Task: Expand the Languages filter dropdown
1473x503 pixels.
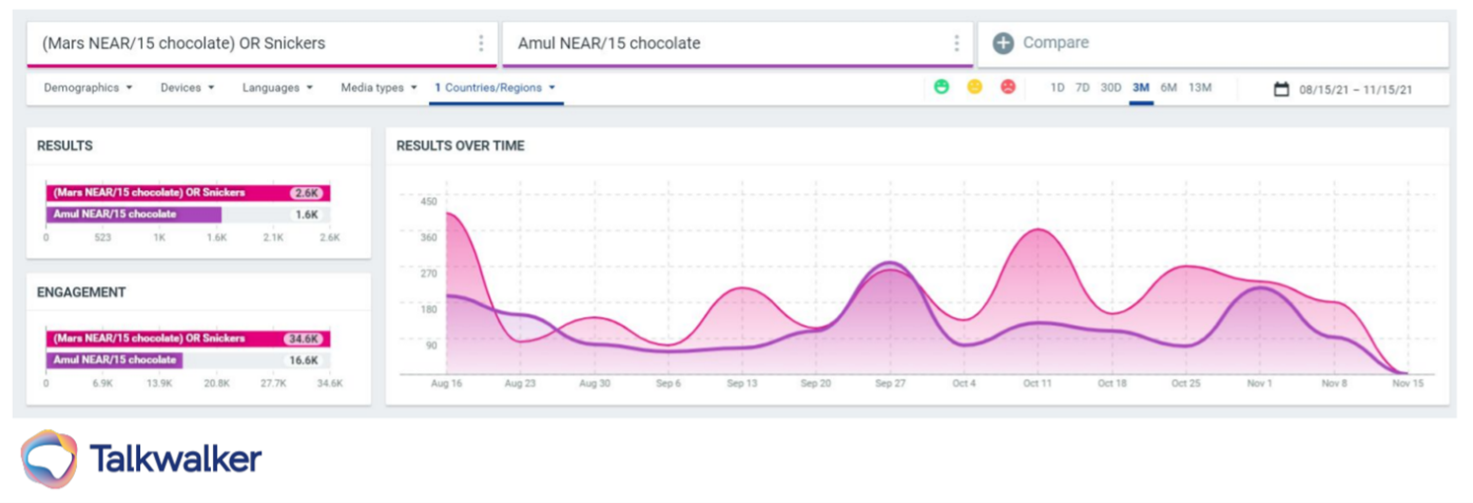Action: [277, 88]
